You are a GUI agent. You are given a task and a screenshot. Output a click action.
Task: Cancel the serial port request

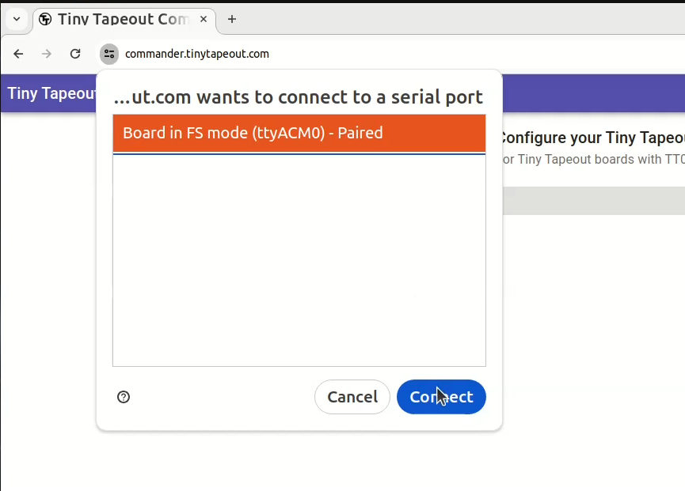(352, 397)
